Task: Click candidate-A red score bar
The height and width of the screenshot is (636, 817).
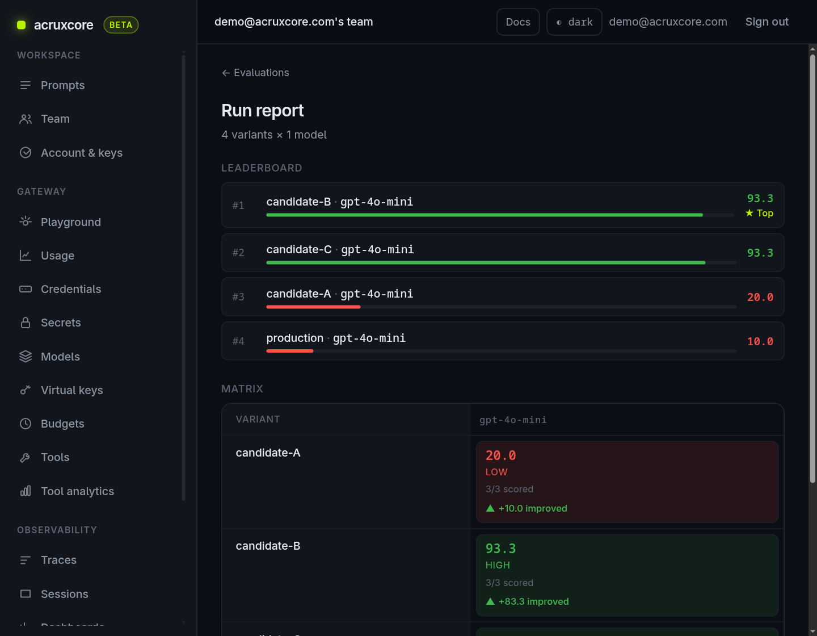Action: pyautogui.click(x=313, y=307)
